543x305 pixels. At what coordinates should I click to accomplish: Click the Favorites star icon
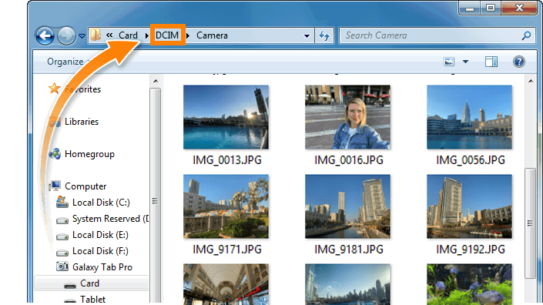click(55, 89)
